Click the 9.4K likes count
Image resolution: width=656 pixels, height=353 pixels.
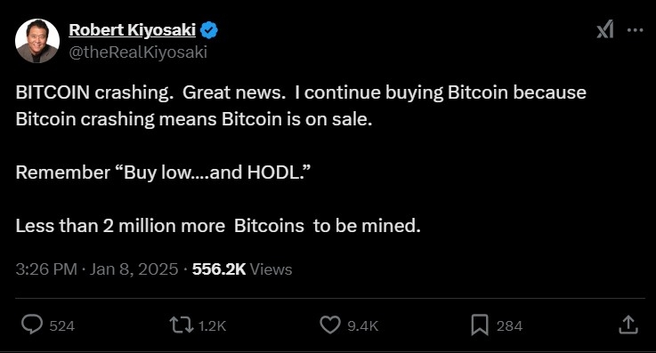coord(363,325)
